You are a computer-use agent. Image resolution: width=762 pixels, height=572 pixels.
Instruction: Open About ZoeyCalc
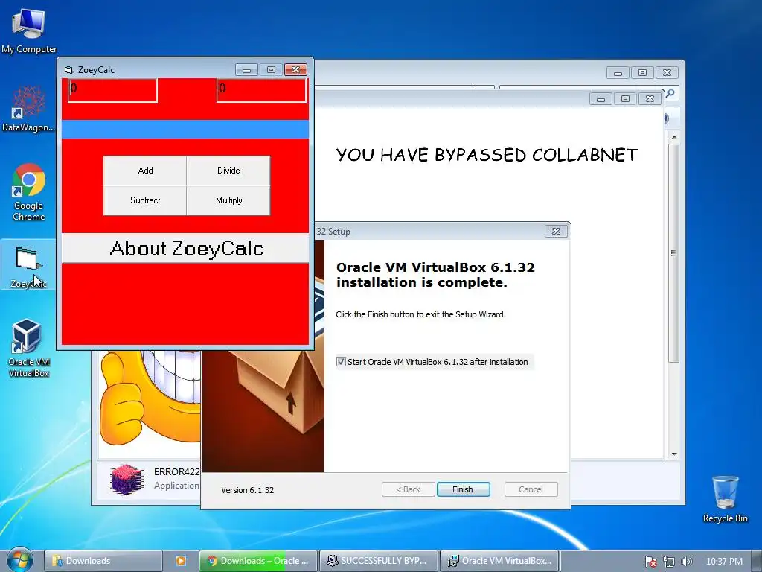(x=185, y=248)
